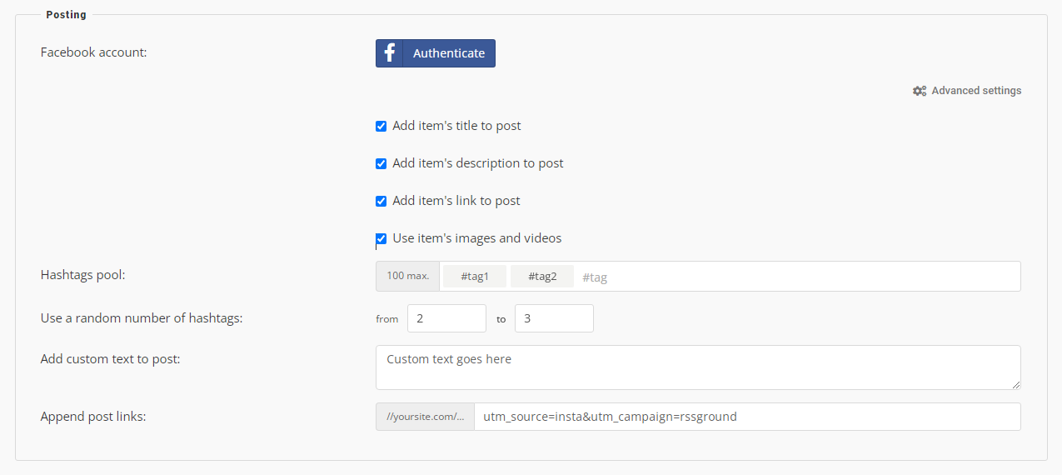Disable "Add item's link to post" checkbox
Viewport: 1062px width, 475px height.
click(x=381, y=202)
